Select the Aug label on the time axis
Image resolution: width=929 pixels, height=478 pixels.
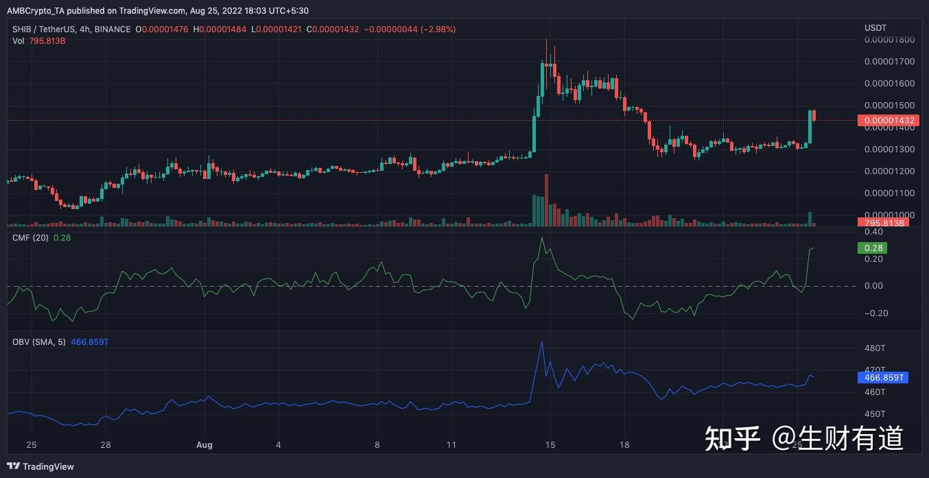click(204, 444)
